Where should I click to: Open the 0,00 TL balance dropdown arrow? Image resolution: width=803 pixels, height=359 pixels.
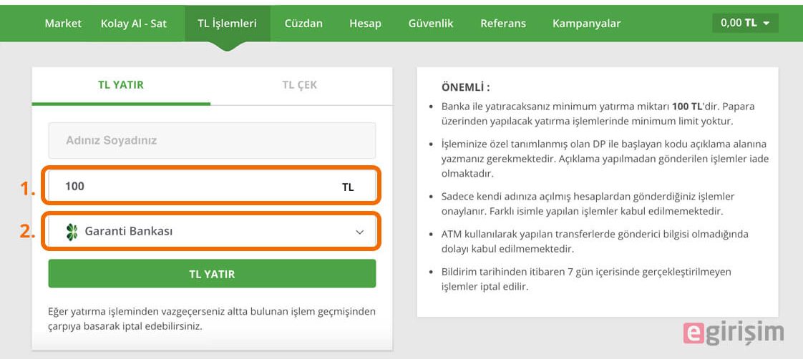(766, 24)
